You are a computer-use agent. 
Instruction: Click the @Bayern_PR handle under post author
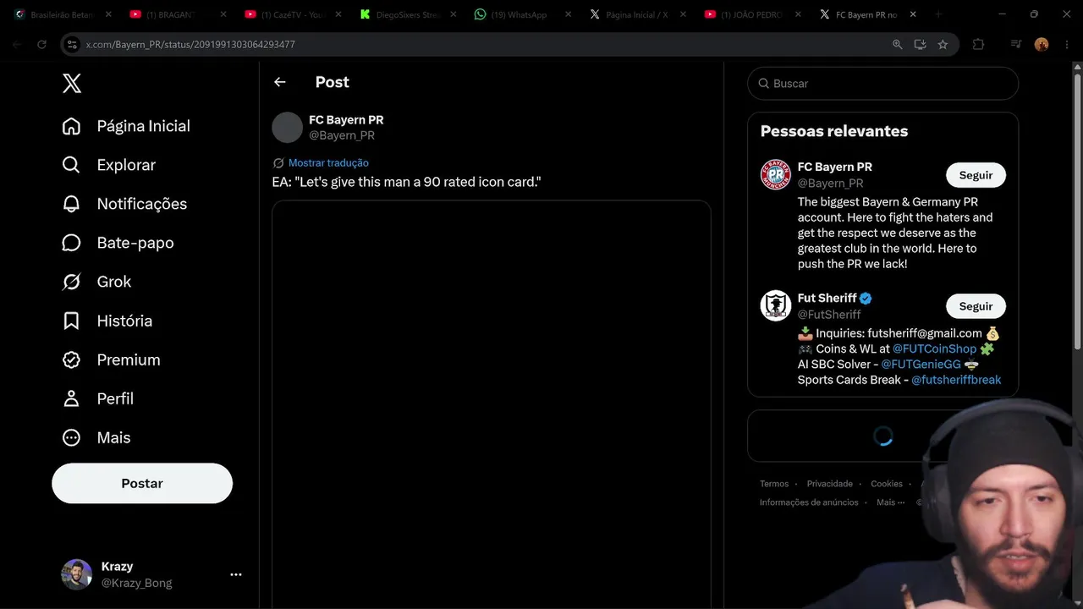coord(342,135)
